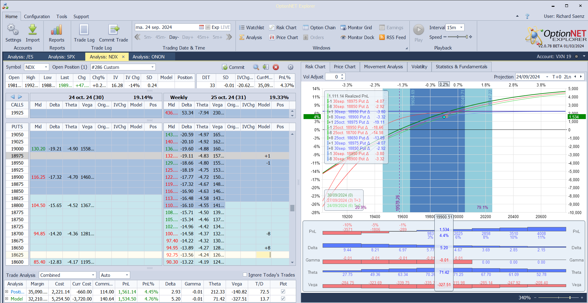Toggle the LIVE mode label

(x=225, y=27)
